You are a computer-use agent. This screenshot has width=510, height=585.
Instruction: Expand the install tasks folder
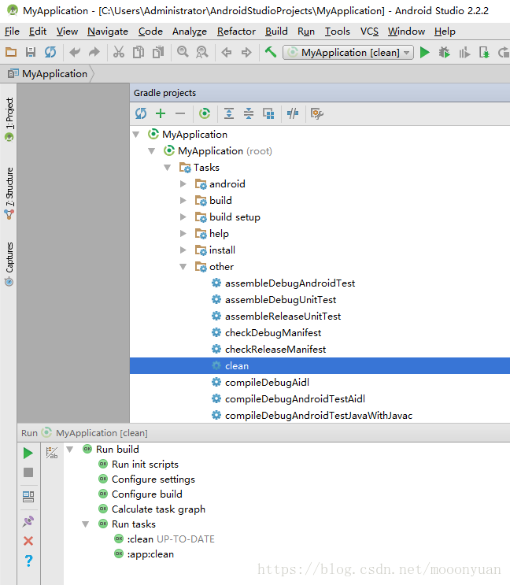point(183,250)
